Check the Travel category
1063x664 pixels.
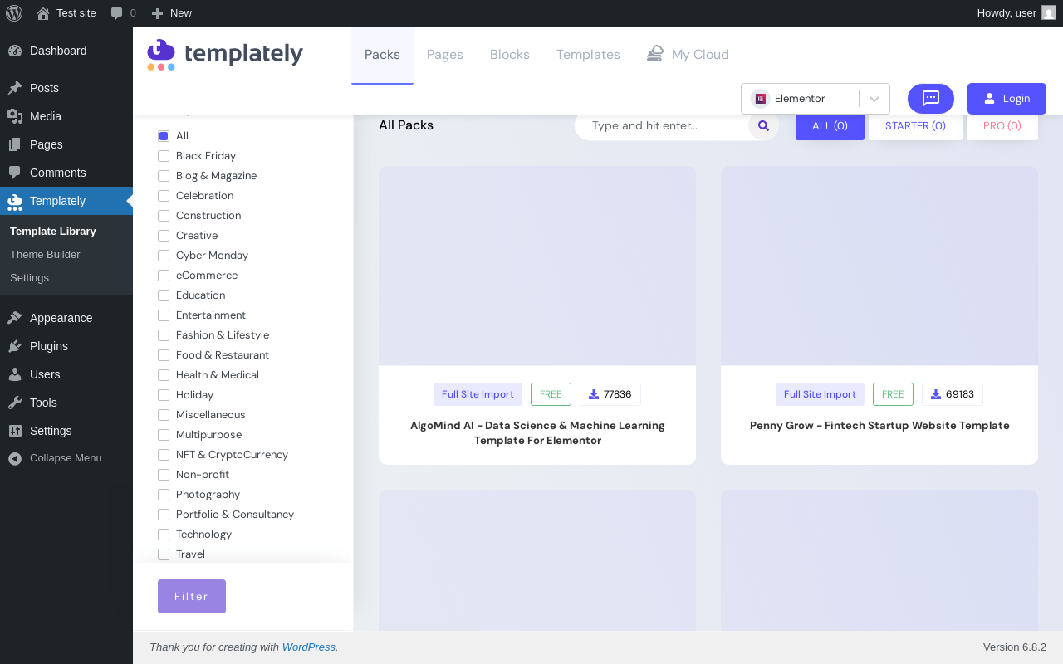(x=164, y=554)
